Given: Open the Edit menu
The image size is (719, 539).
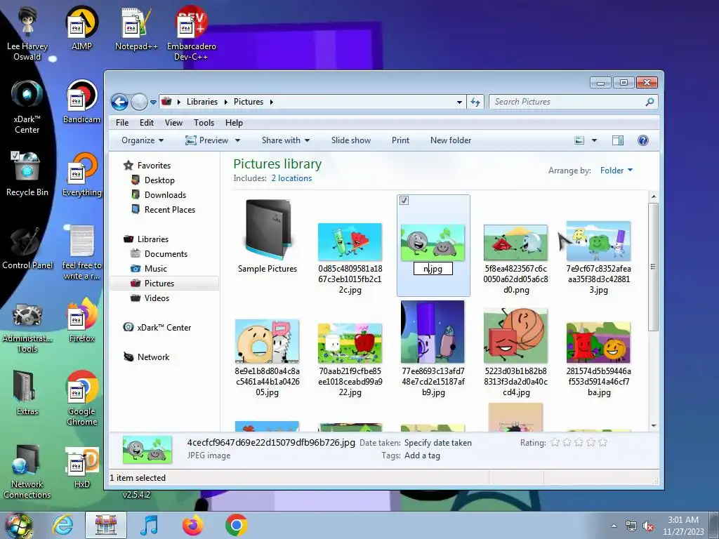Looking at the screenshot, I should pos(147,123).
